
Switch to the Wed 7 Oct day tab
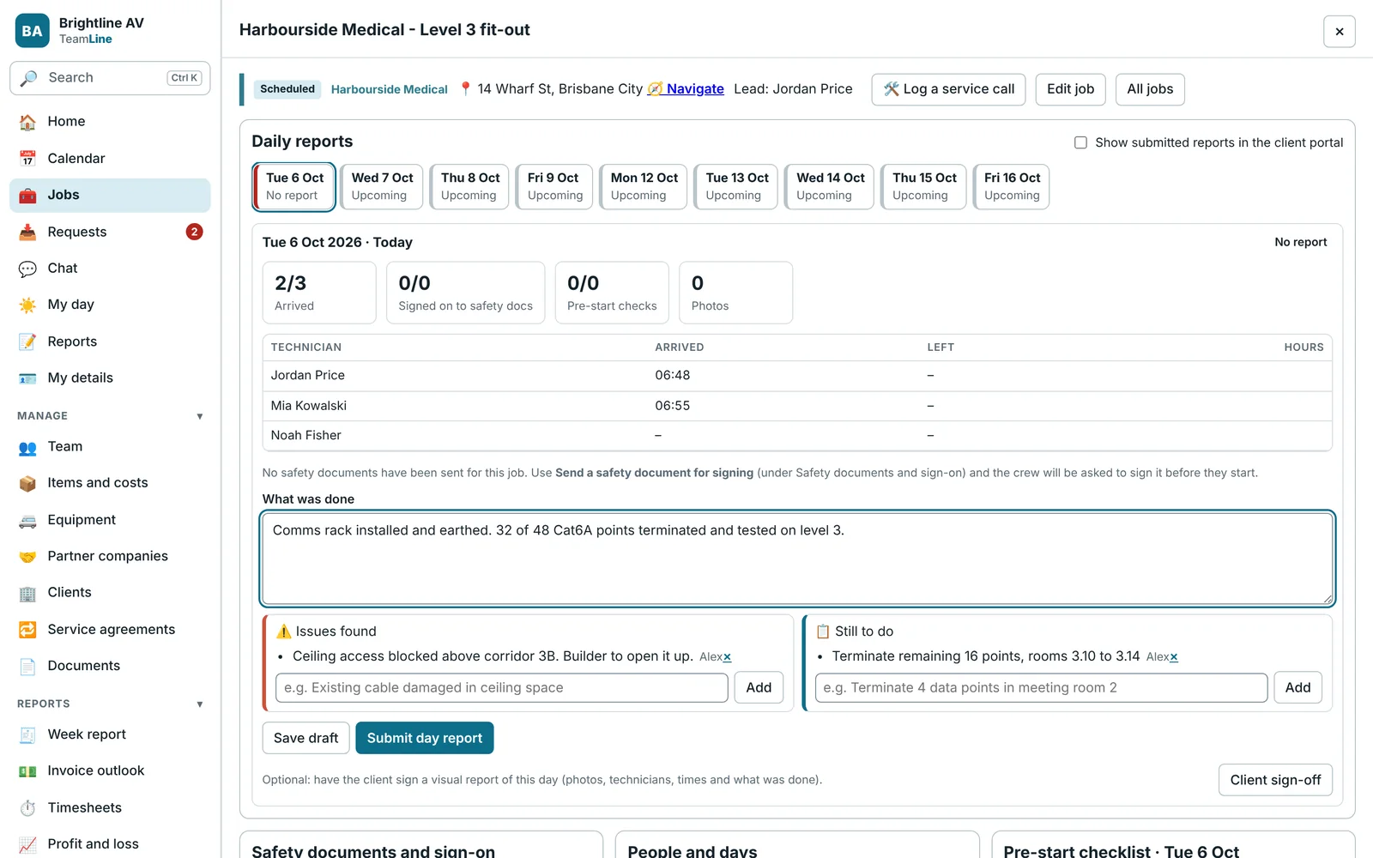click(382, 186)
